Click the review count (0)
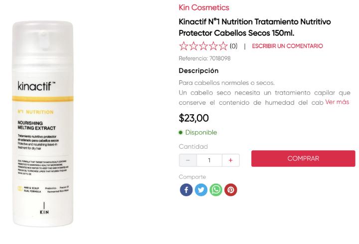This screenshot has height=244, width=359. 233,46
